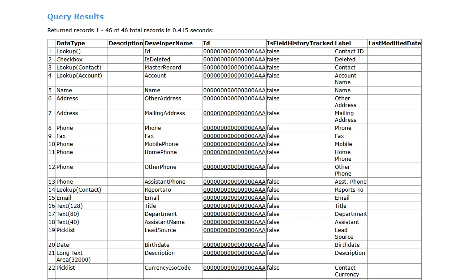
Task: Follow the Id link for Birthdate row
Action: 234,245
